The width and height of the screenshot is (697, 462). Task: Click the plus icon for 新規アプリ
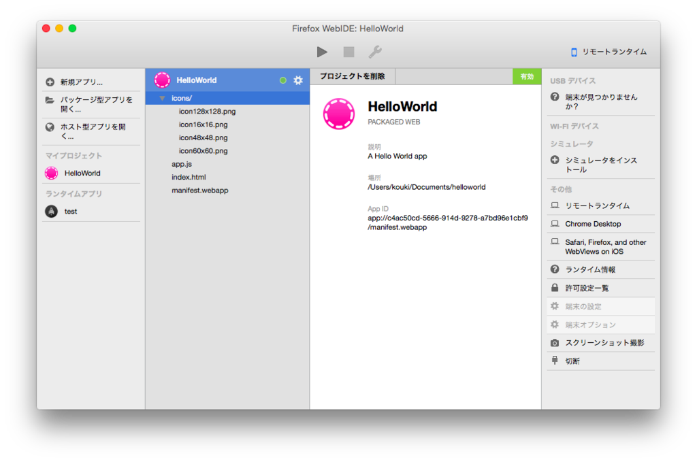pyautogui.click(x=50, y=82)
